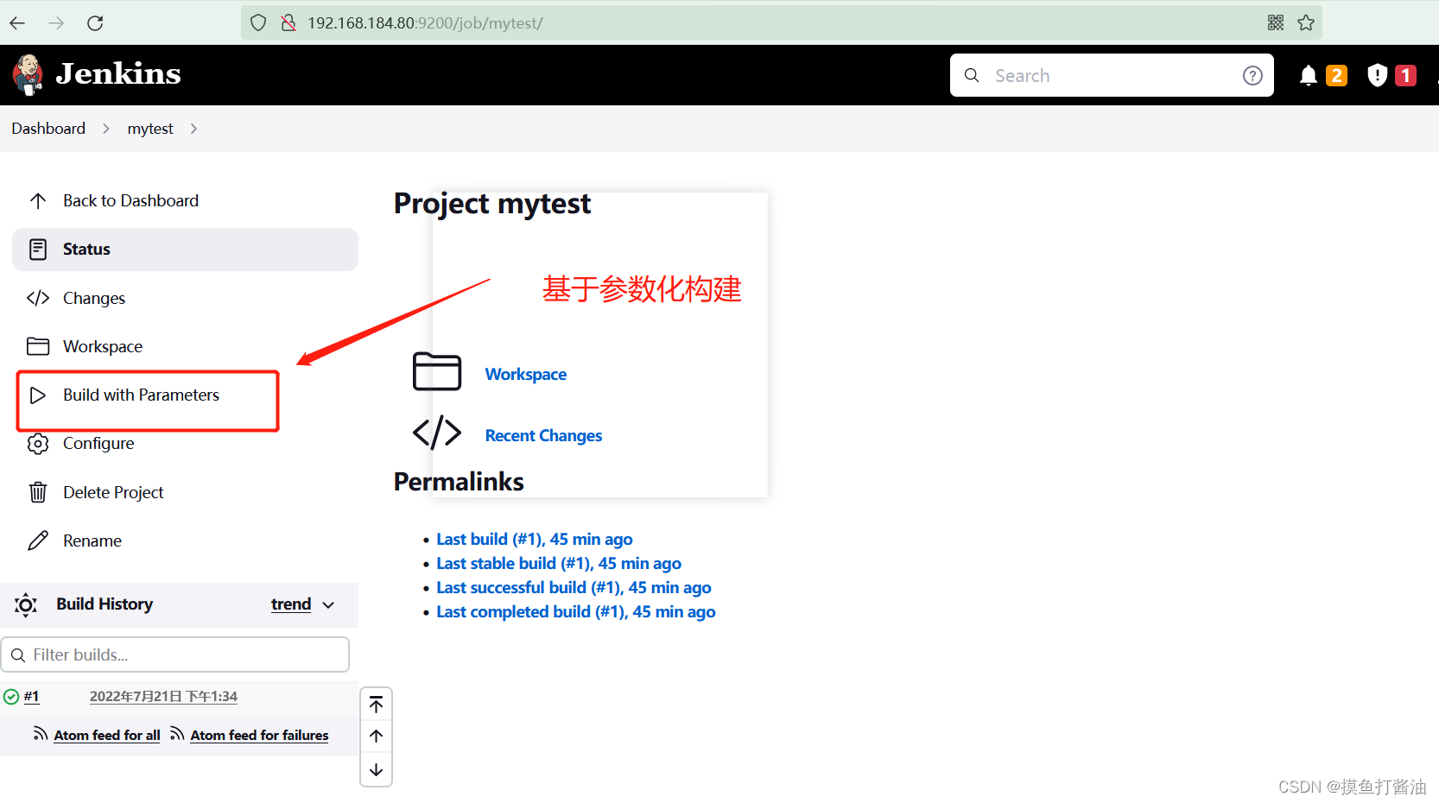Screen dimensions: 1439x803
Task: Open the Recent Changes link
Action: point(543,435)
